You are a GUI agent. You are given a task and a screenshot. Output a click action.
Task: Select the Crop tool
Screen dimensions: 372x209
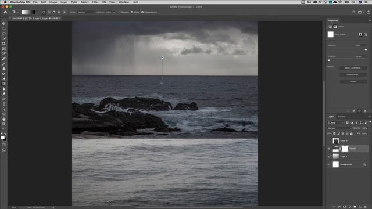tap(4, 44)
